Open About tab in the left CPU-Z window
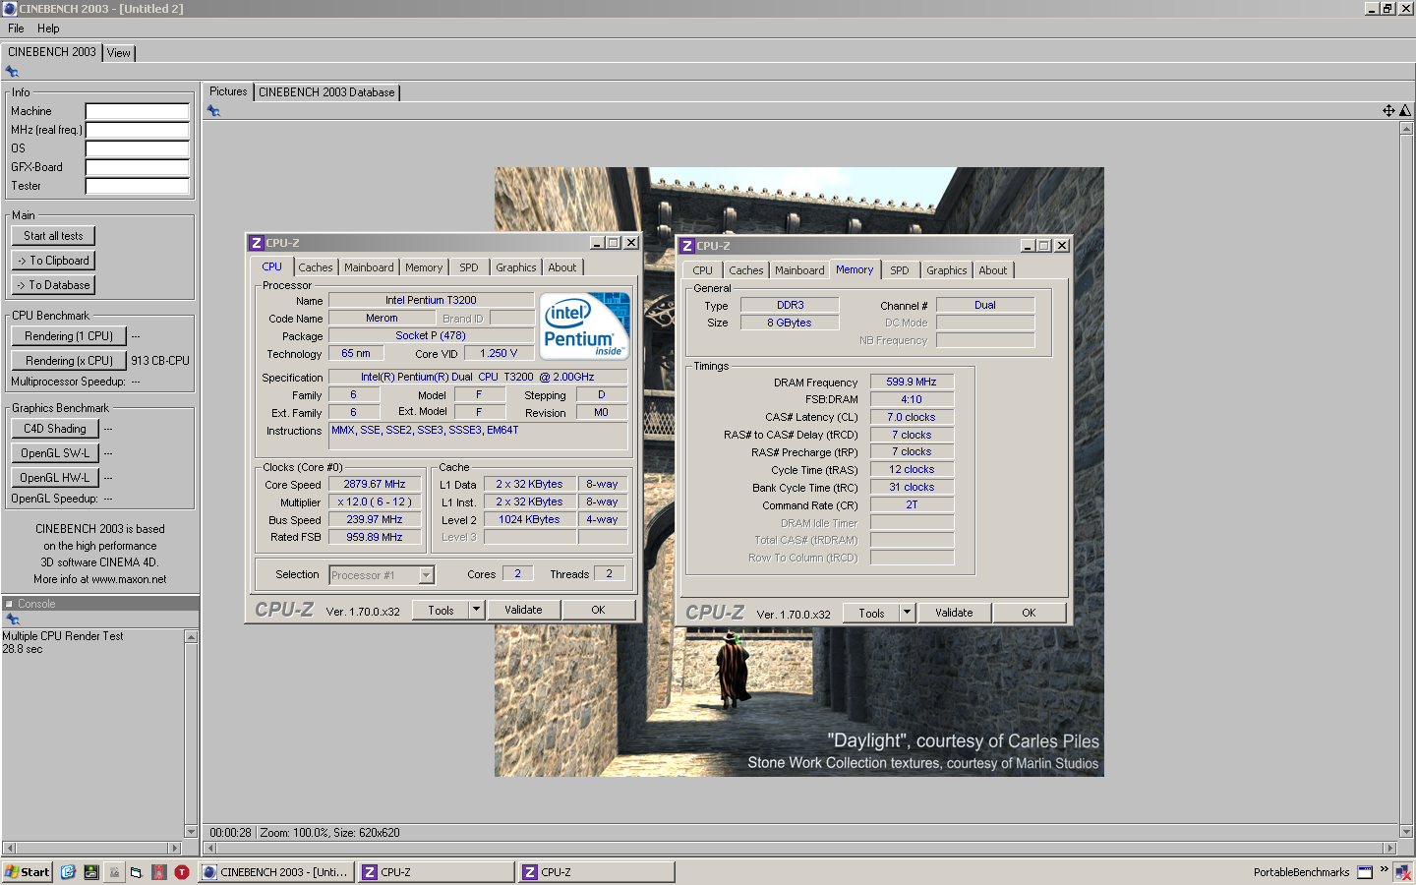 562,267
